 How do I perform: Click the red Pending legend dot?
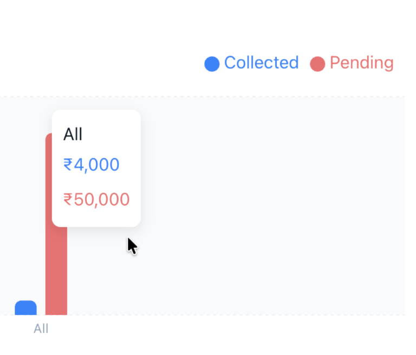(x=317, y=64)
